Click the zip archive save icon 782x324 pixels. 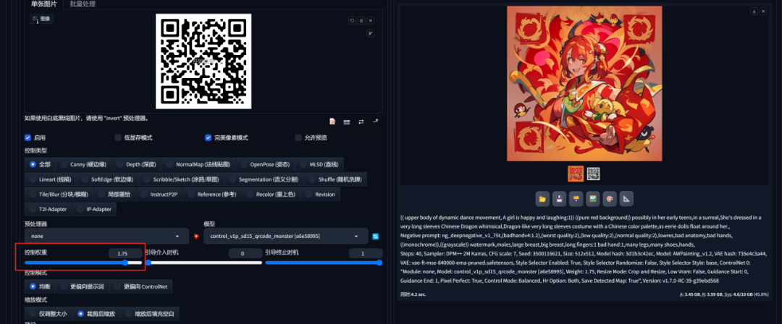[x=576, y=199]
